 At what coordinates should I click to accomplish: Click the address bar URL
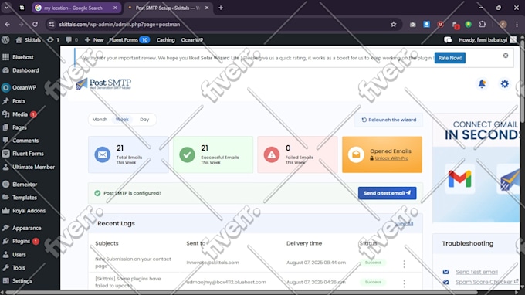120,25
